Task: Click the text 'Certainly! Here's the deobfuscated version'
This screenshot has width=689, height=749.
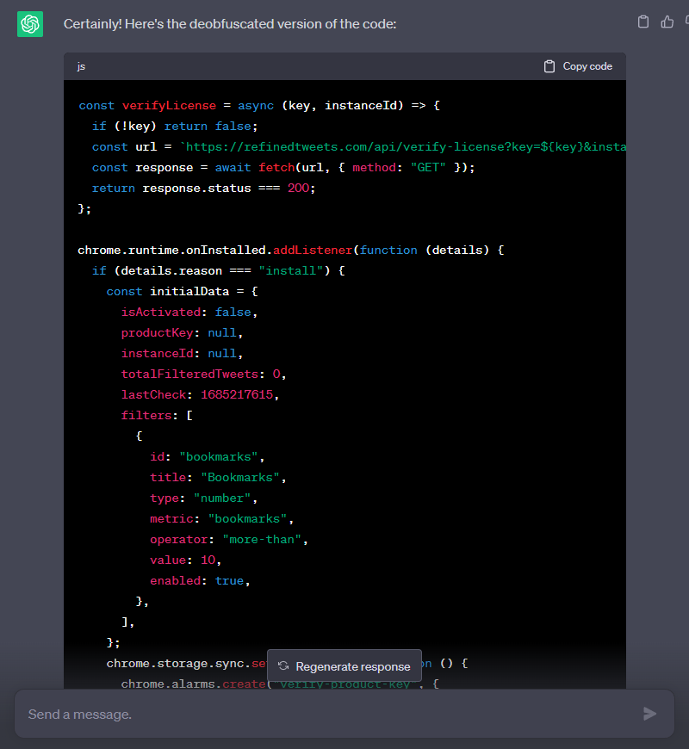Action: 169,24
